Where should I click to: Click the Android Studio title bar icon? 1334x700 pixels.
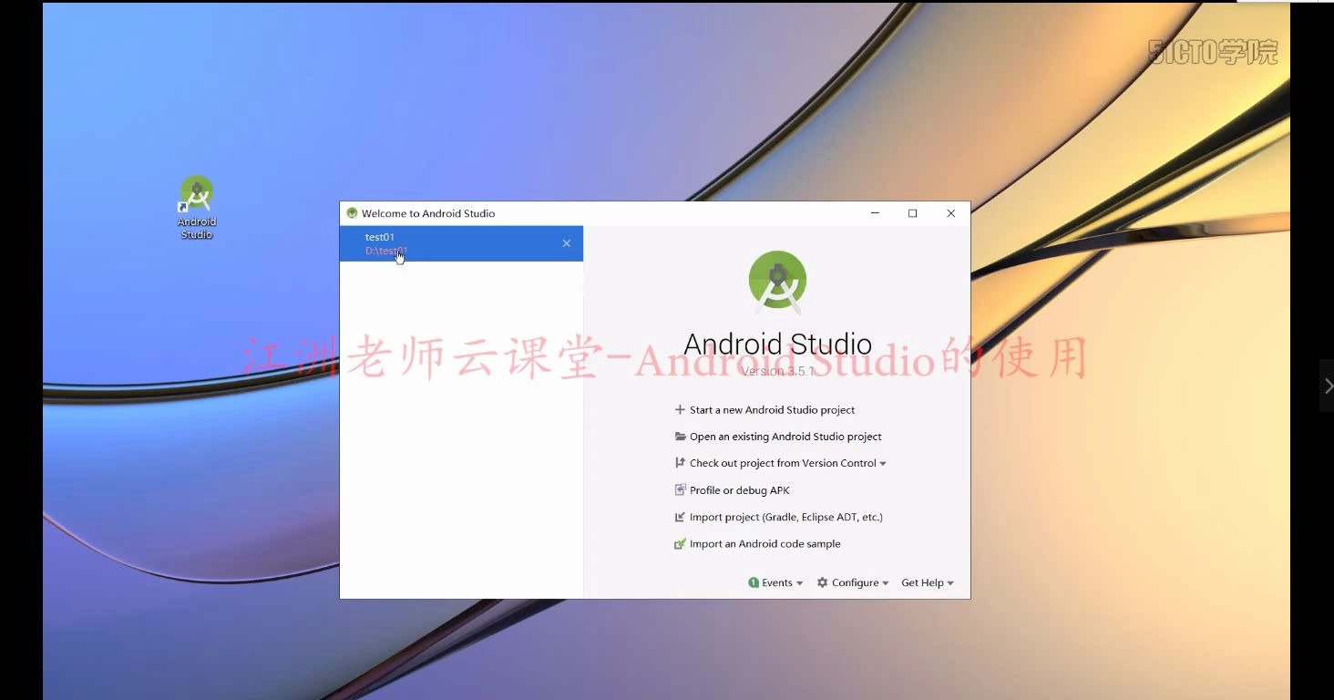pos(352,213)
